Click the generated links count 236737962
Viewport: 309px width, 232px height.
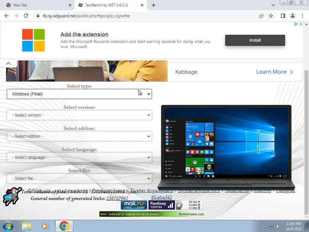tap(117, 198)
